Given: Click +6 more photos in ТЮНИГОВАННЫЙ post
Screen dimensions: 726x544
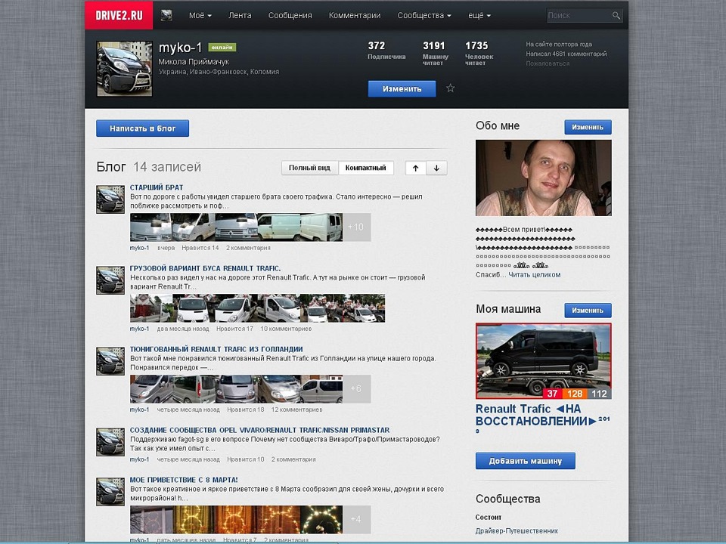Looking at the screenshot, I should click(x=356, y=388).
